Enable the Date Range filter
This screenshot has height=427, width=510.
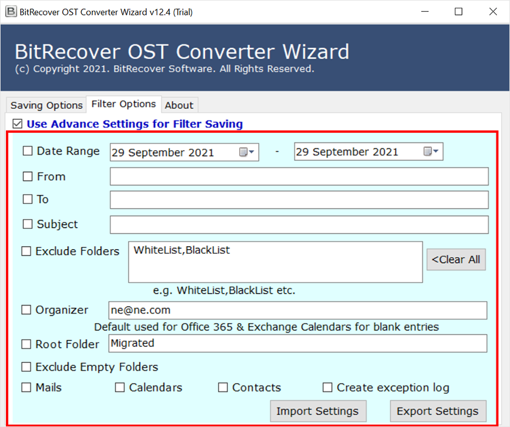[x=26, y=151]
